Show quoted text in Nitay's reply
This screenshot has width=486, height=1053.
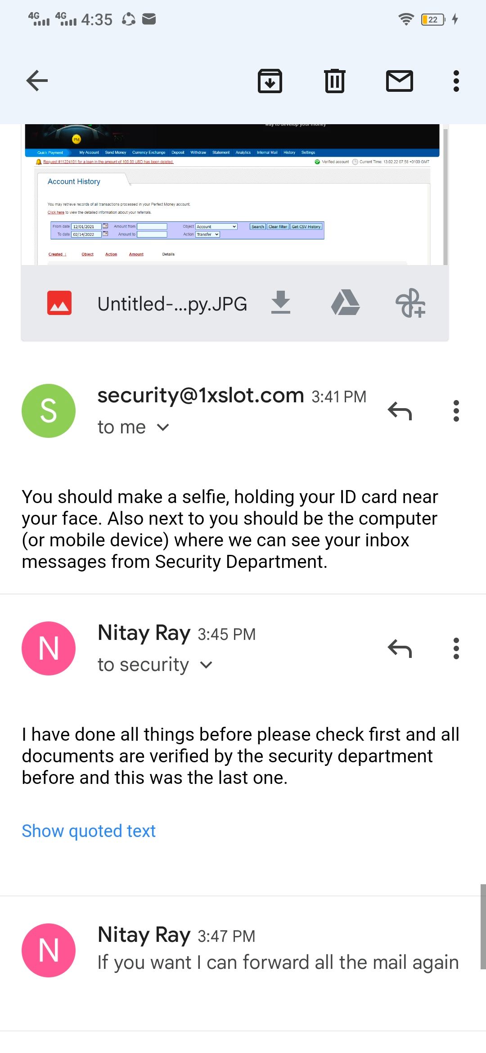(89, 831)
